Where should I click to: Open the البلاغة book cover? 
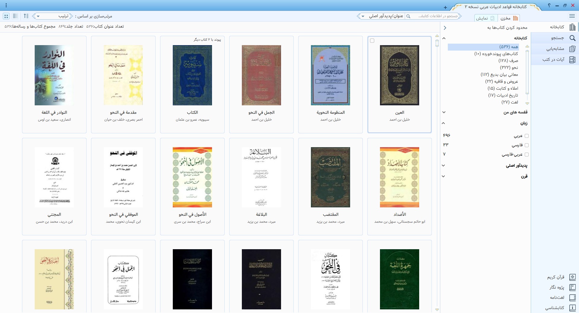coord(261,177)
